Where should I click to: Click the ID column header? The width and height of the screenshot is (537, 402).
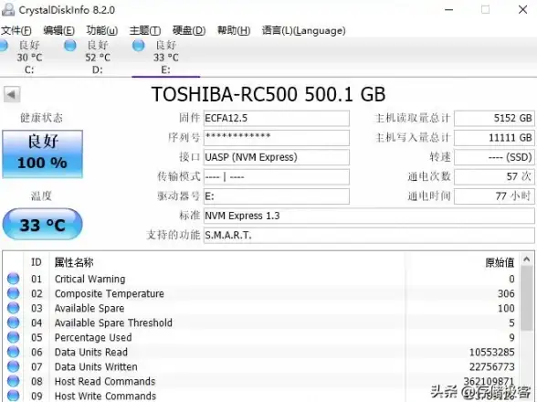click(x=37, y=262)
